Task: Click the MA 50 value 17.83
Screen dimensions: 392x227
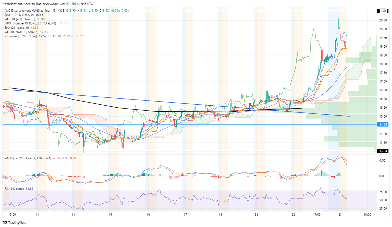Action: 44,32
